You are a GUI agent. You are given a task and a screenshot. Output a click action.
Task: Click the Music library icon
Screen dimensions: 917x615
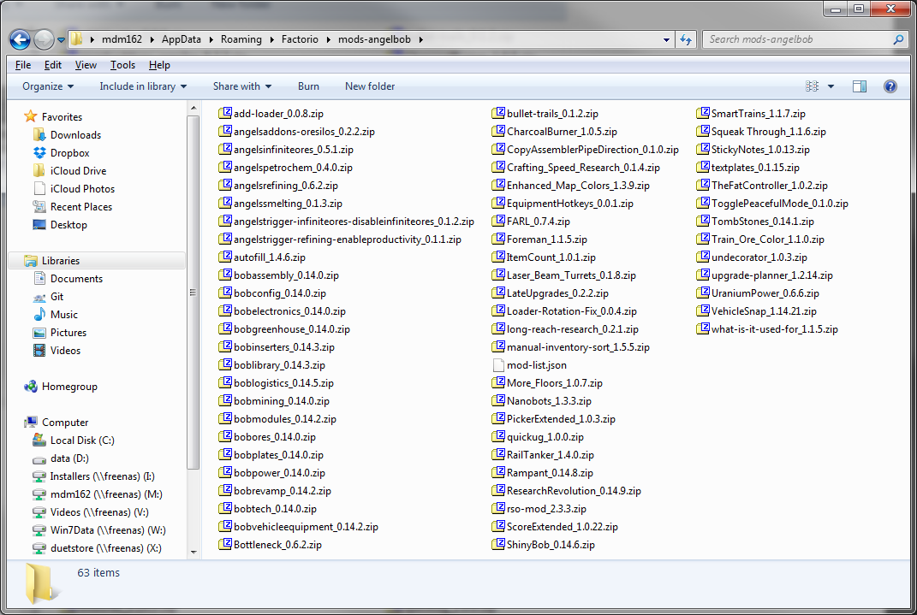point(39,315)
